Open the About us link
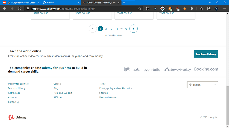Image resolution: width=229 pixels, height=128 pixels. 13,97
